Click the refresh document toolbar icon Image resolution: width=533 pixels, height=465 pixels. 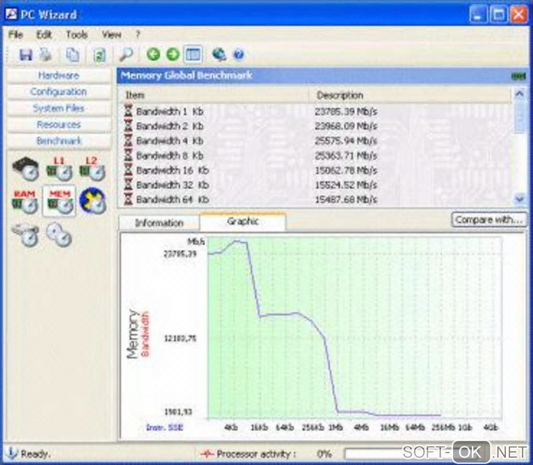[99, 55]
